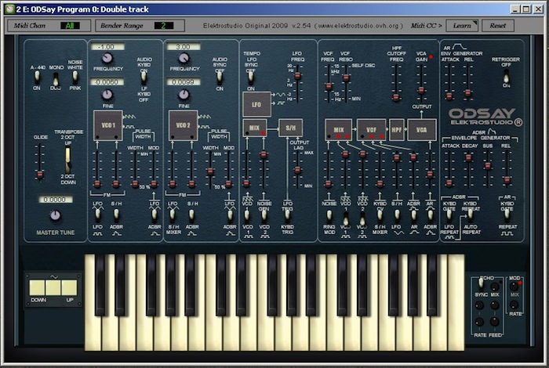
Task: Flip KYBD Repeat / Auto Repeat switch
Action: (x=471, y=215)
